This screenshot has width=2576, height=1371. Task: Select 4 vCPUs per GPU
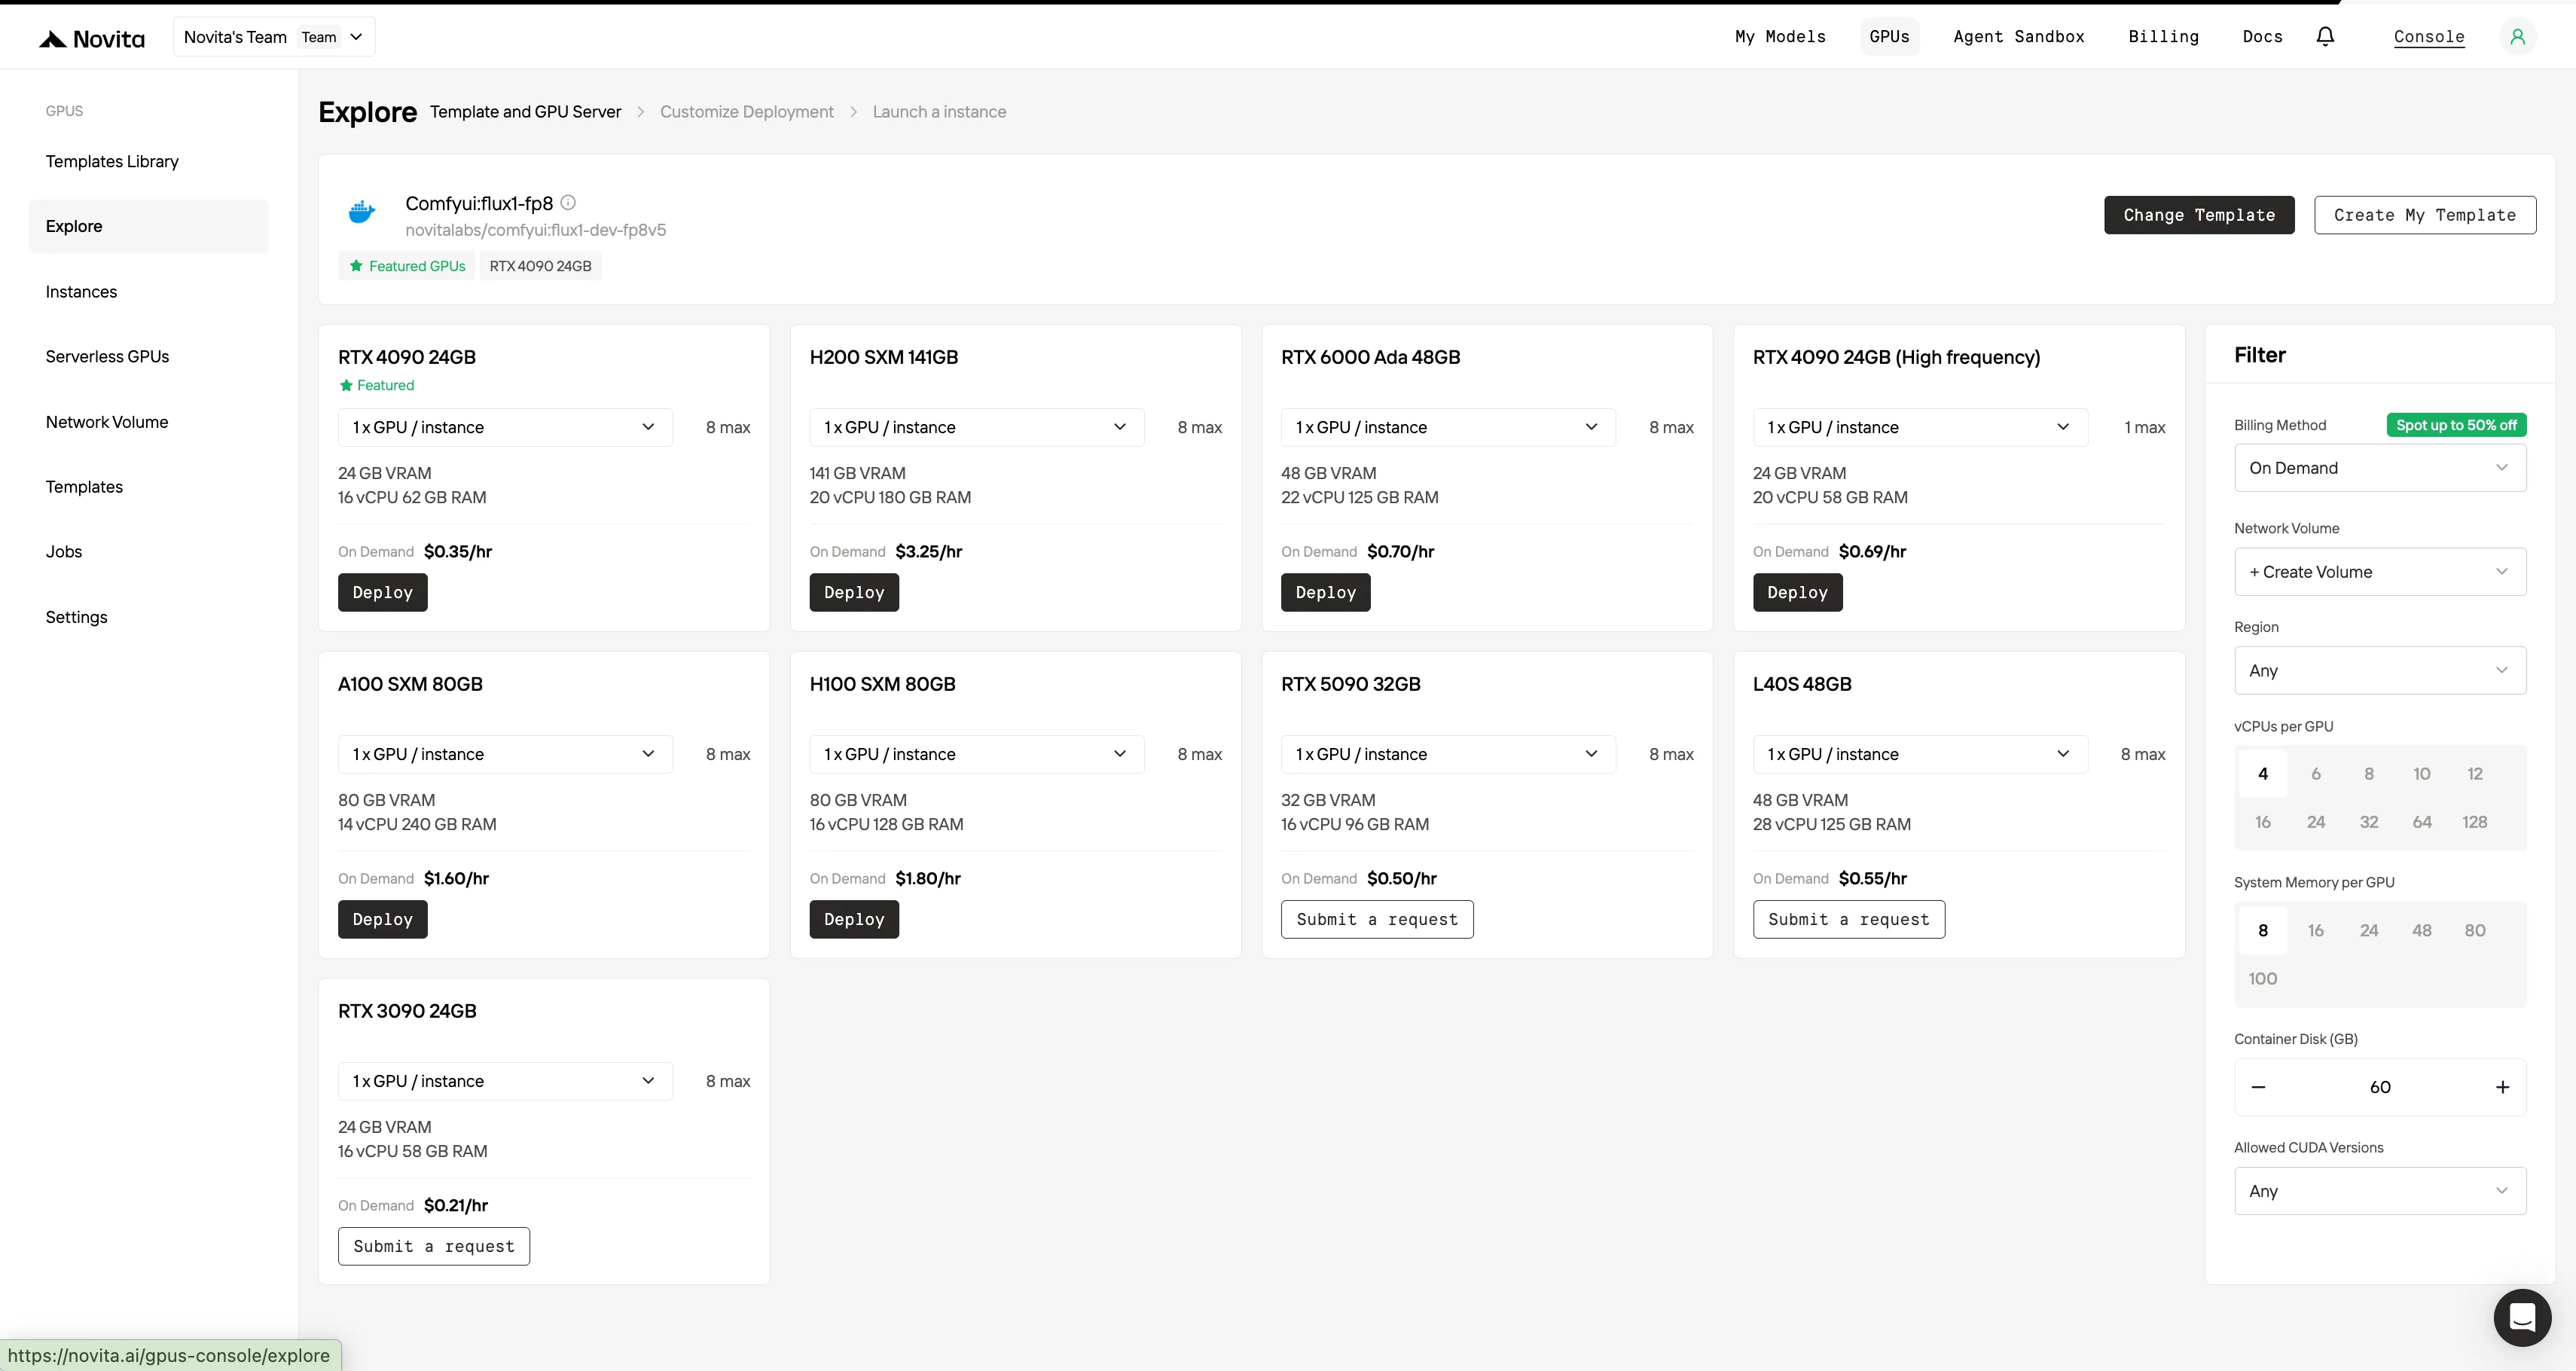(2263, 773)
